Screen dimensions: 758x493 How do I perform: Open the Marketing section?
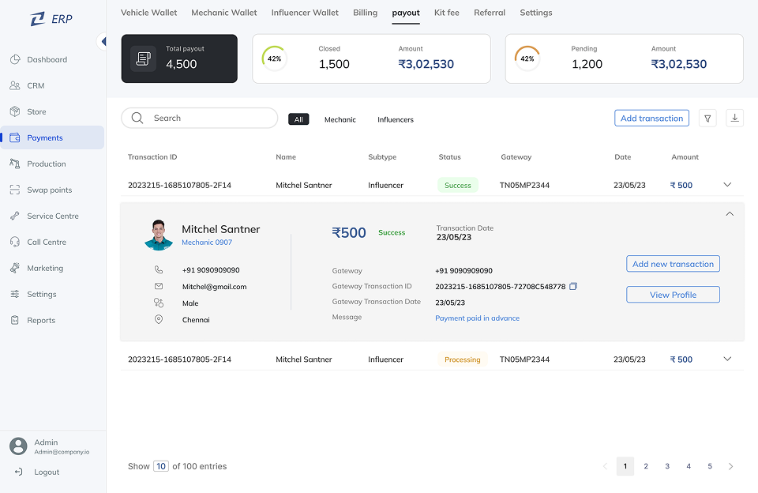pyautogui.click(x=44, y=268)
